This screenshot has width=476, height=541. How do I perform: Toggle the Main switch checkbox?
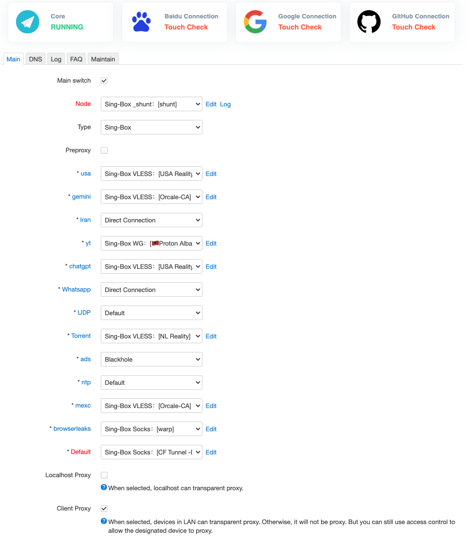tap(104, 81)
